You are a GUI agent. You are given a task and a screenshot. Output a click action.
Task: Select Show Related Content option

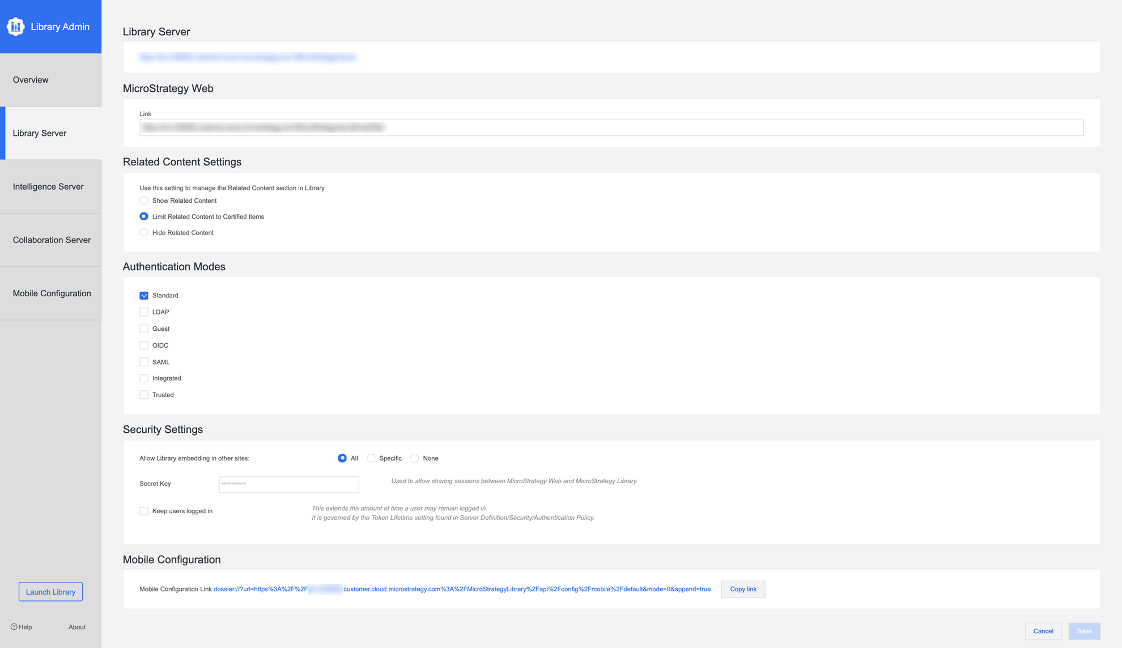pos(144,201)
